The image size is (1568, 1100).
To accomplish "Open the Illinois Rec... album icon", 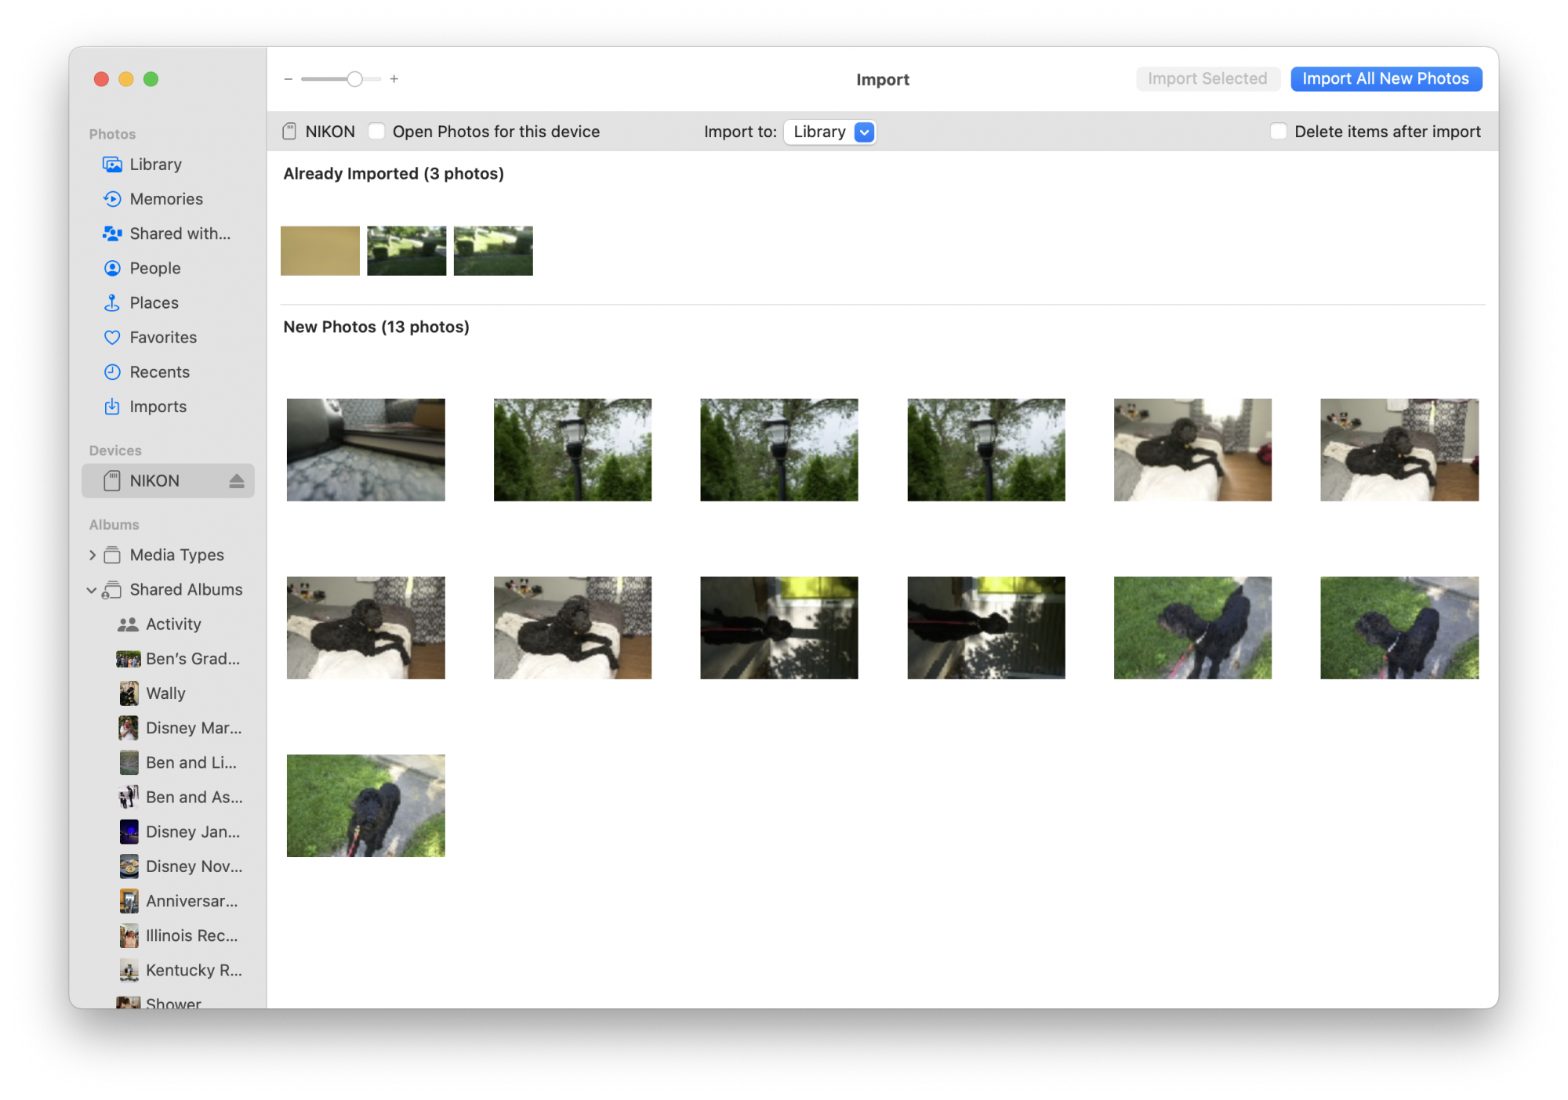I will (x=129, y=935).
